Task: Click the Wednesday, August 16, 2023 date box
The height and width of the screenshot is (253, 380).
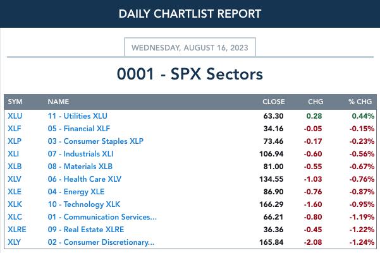Action: point(190,47)
